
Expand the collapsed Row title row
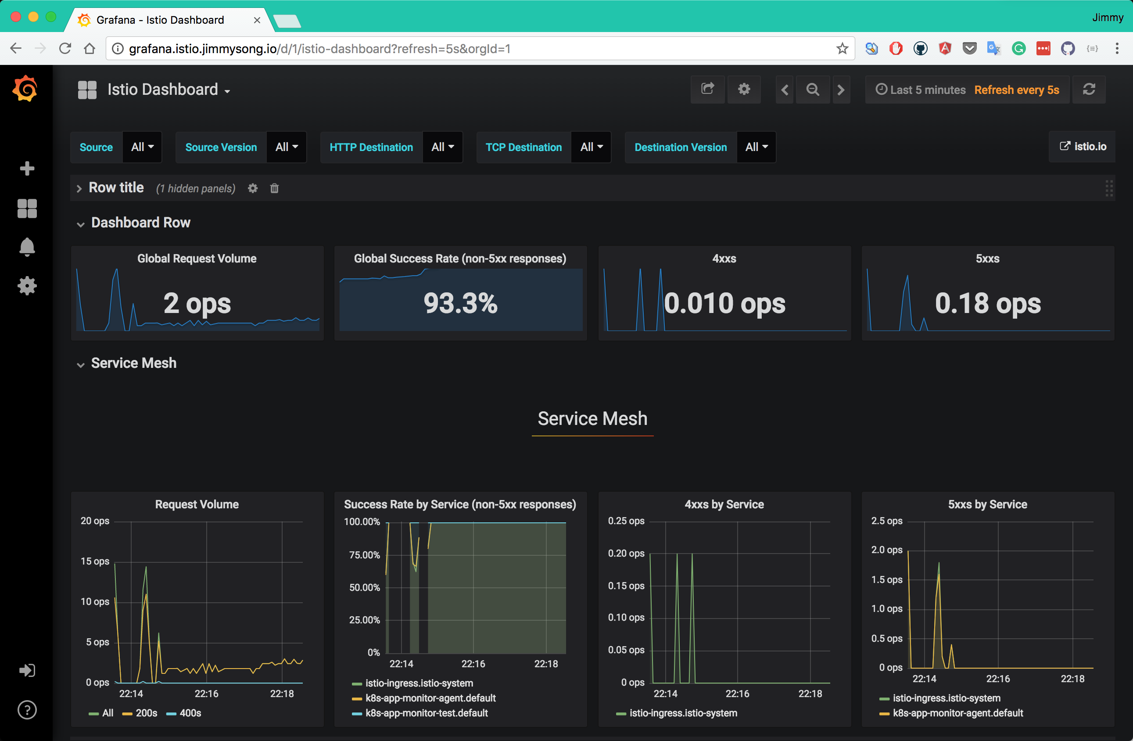click(116, 188)
